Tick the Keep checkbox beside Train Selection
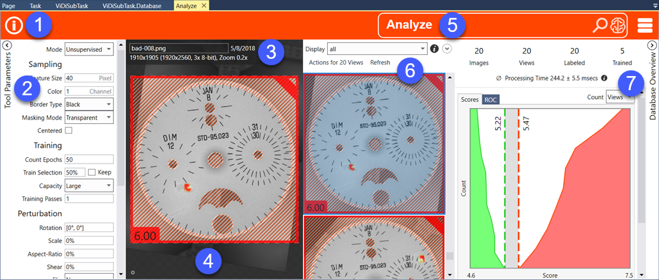This screenshot has height=280, width=659. tap(92, 173)
